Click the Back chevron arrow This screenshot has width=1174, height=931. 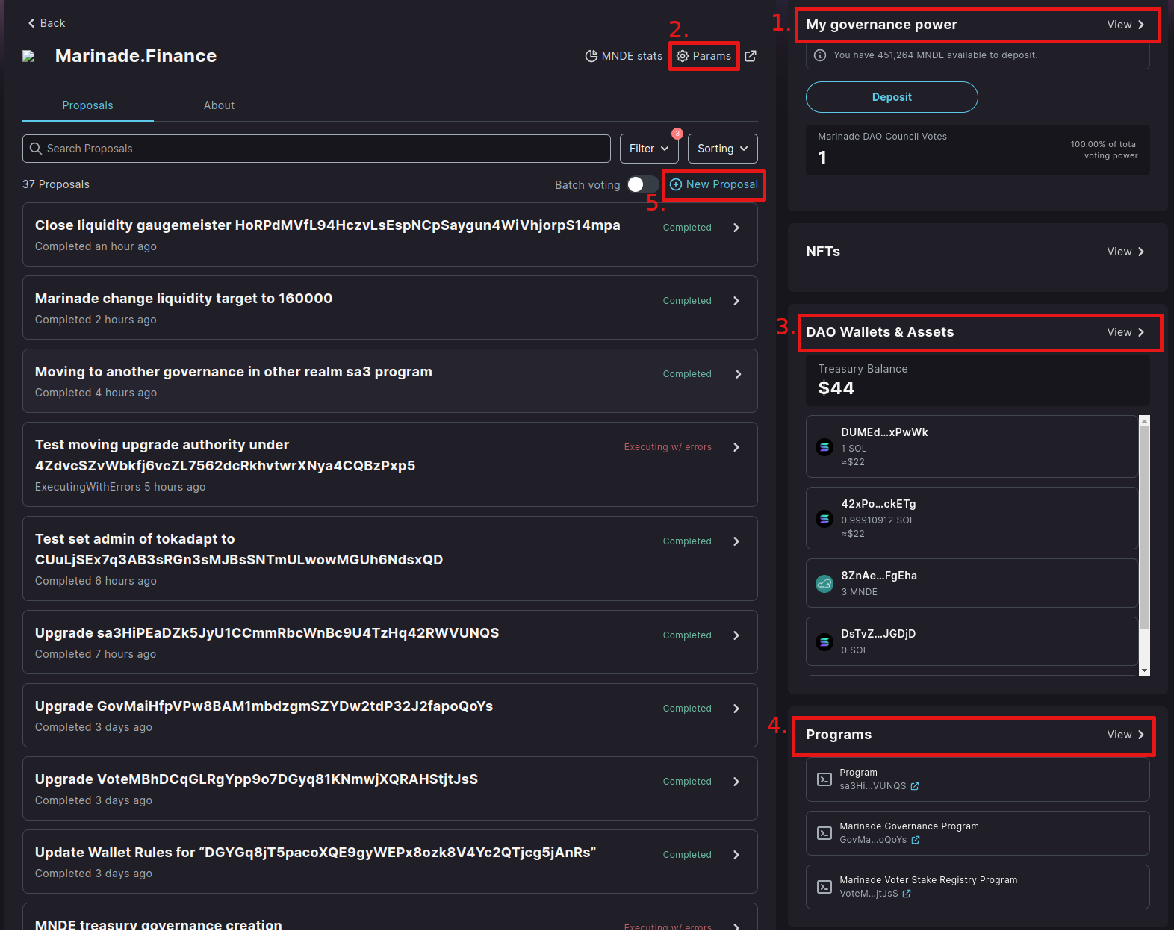click(31, 23)
